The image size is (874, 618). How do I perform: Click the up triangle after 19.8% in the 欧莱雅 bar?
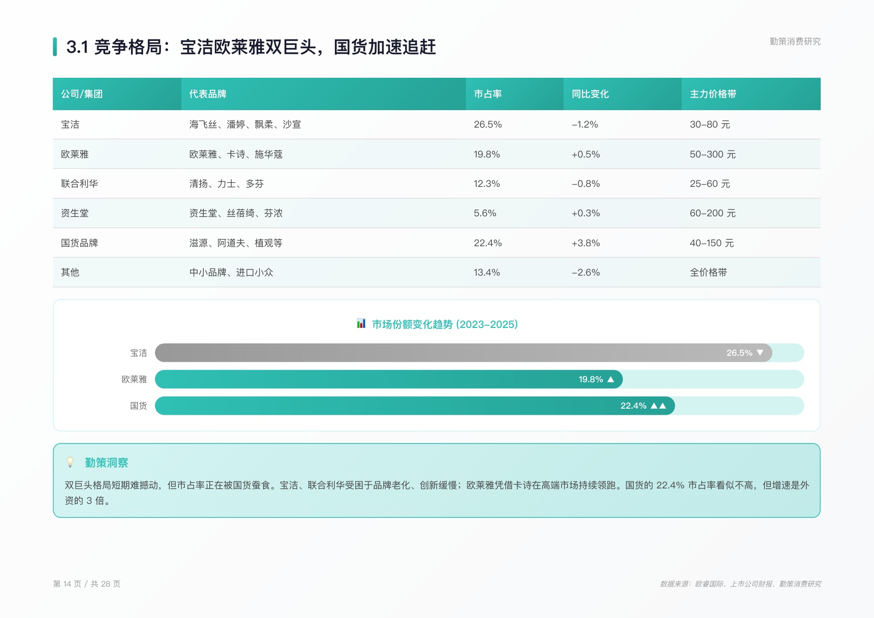(x=611, y=379)
